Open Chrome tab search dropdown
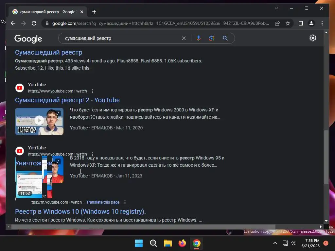Image resolution: width=335 pixels, height=251 pixels. click(x=276, y=8)
